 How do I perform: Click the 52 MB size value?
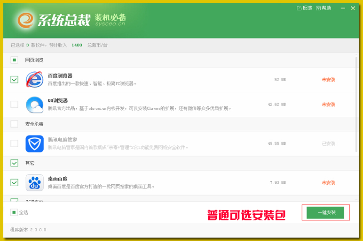280,80
